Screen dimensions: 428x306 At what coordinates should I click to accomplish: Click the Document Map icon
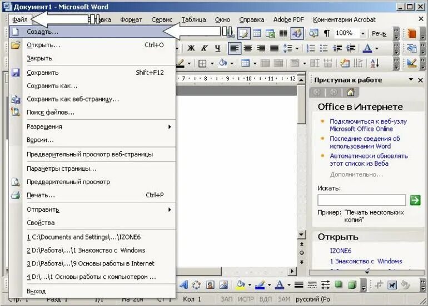coord(313,33)
